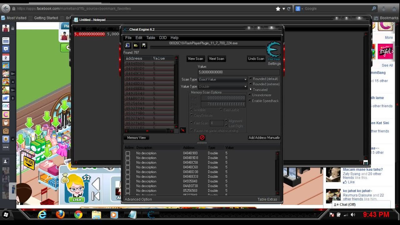Click the New Scan button

tap(196, 59)
